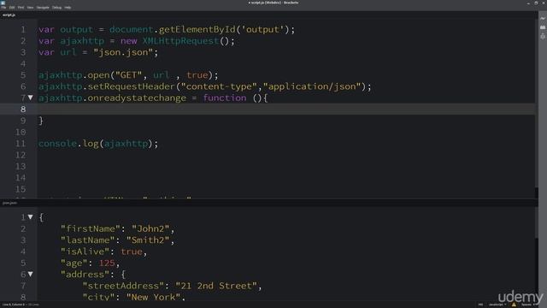Open the Find menu

[21, 8]
